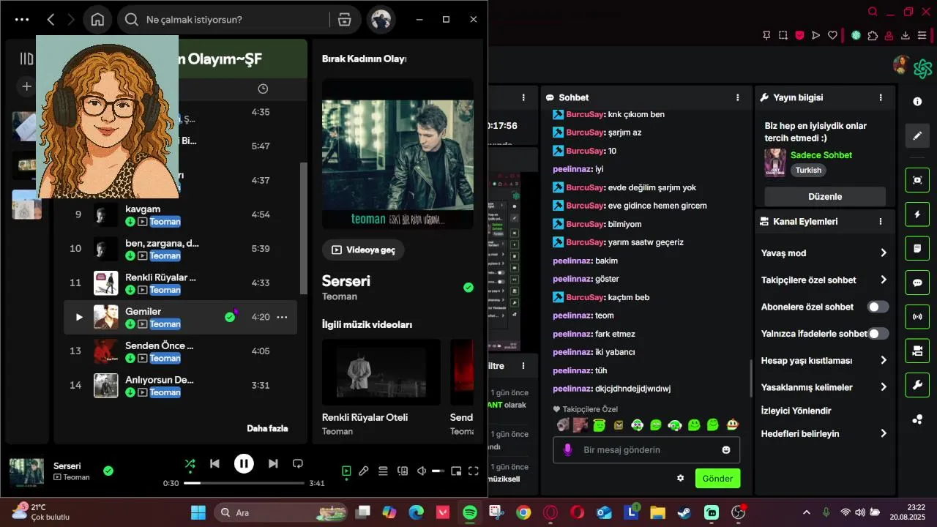Open Sohbet panel three-dots menu
The image size is (937, 527).
[737, 97]
